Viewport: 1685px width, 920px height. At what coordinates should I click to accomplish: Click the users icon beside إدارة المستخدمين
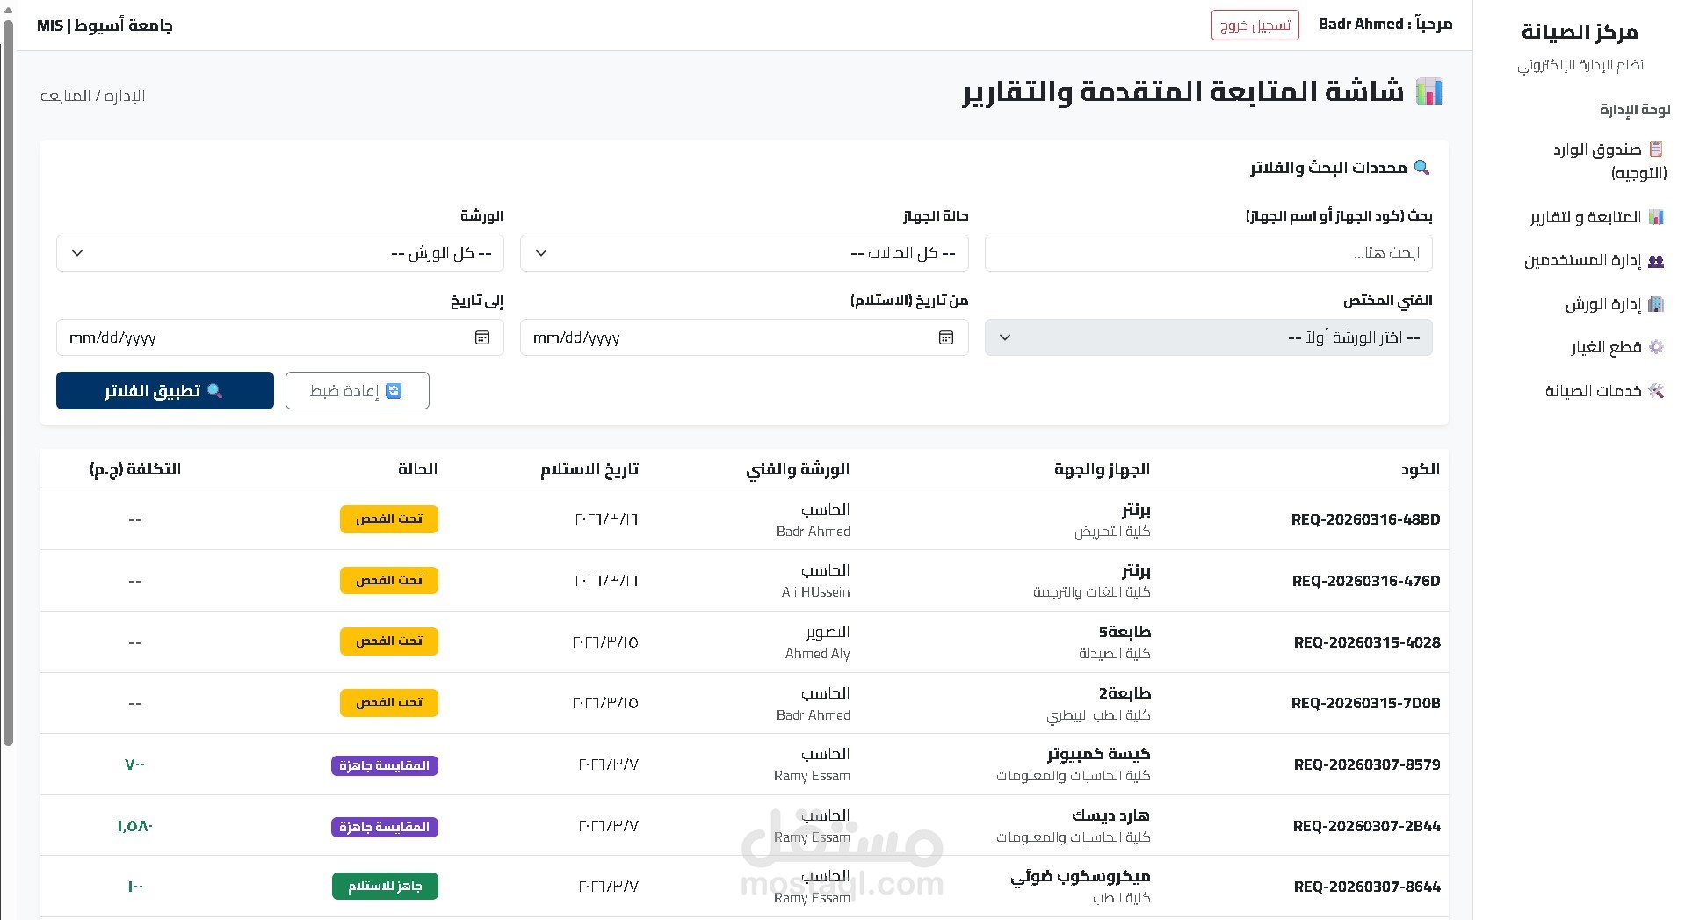[1656, 261]
